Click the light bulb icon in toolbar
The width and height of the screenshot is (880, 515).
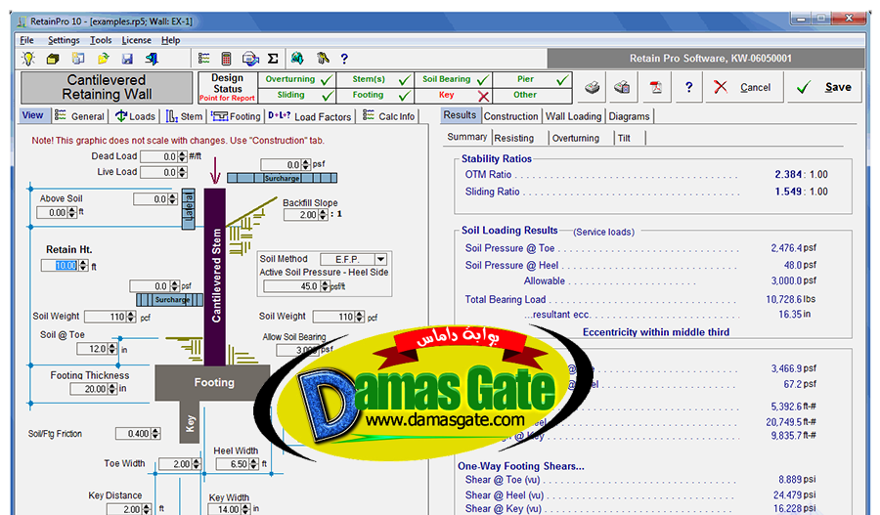pos(28,59)
